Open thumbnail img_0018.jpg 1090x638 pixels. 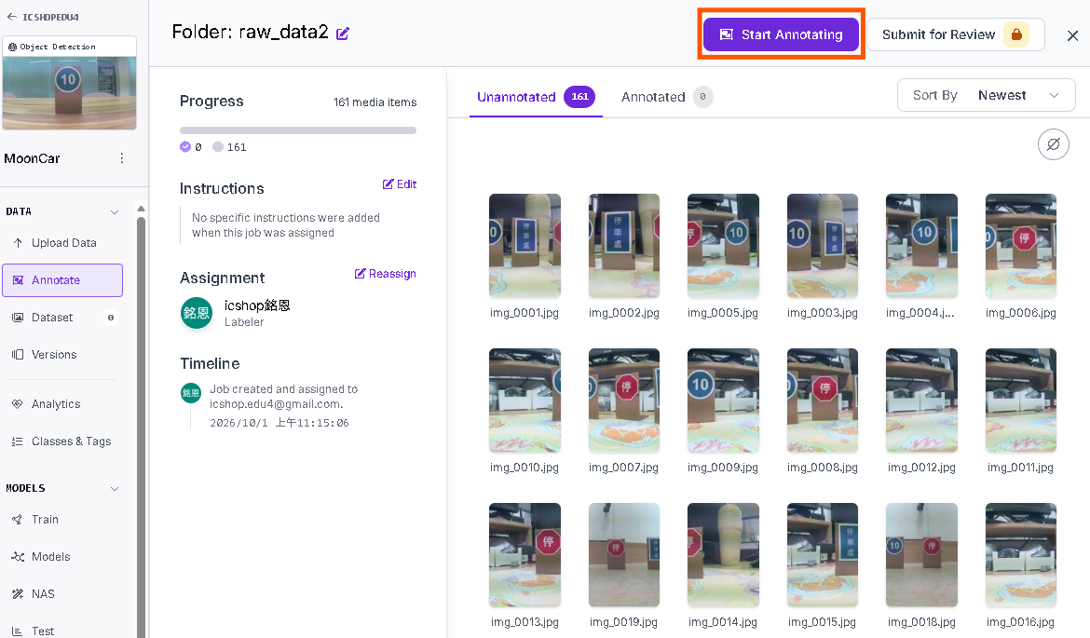coord(921,554)
